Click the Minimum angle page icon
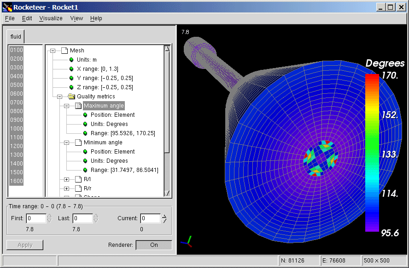Screen dimensions: 409x268 [78, 142]
